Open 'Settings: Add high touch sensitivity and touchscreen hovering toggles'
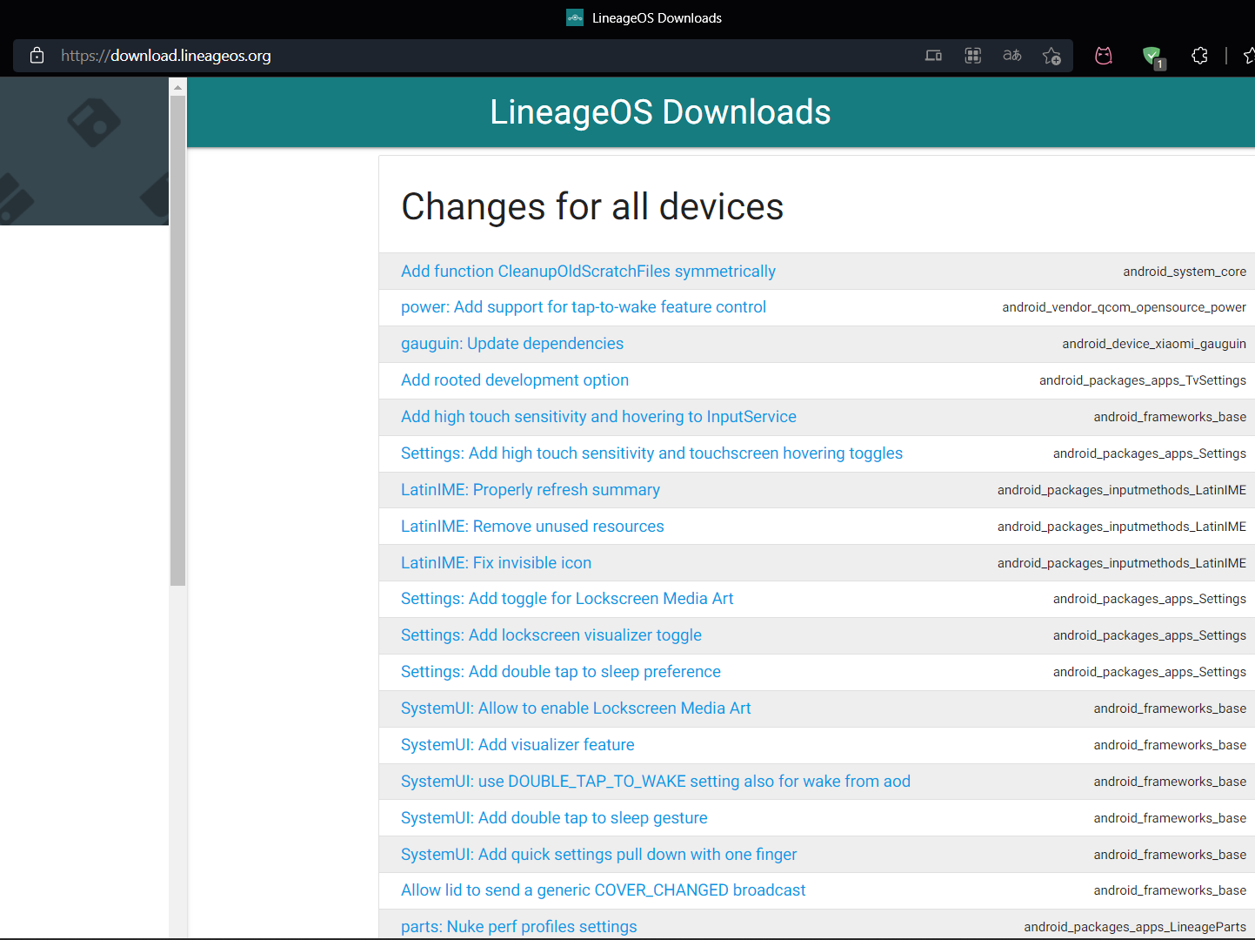The width and height of the screenshot is (1255, 940). [x=651, y=453]
